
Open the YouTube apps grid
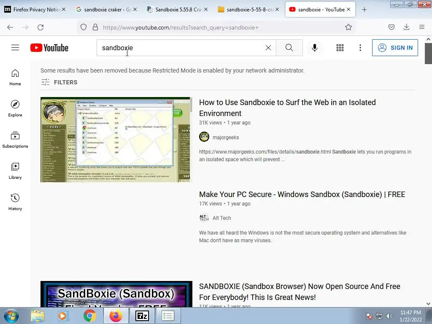(340, 48)
